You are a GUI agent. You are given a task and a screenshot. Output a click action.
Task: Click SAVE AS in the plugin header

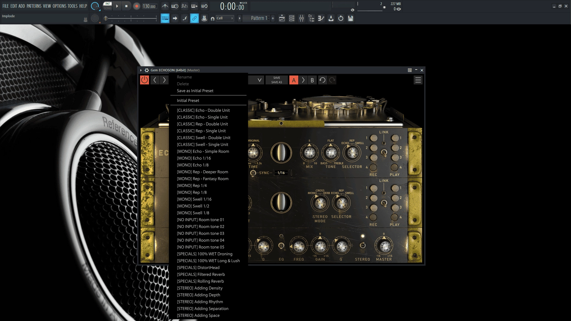tap(277, 82)
